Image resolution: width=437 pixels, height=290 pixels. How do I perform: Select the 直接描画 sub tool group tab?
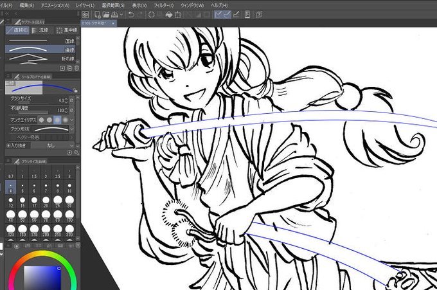(17, 30)
